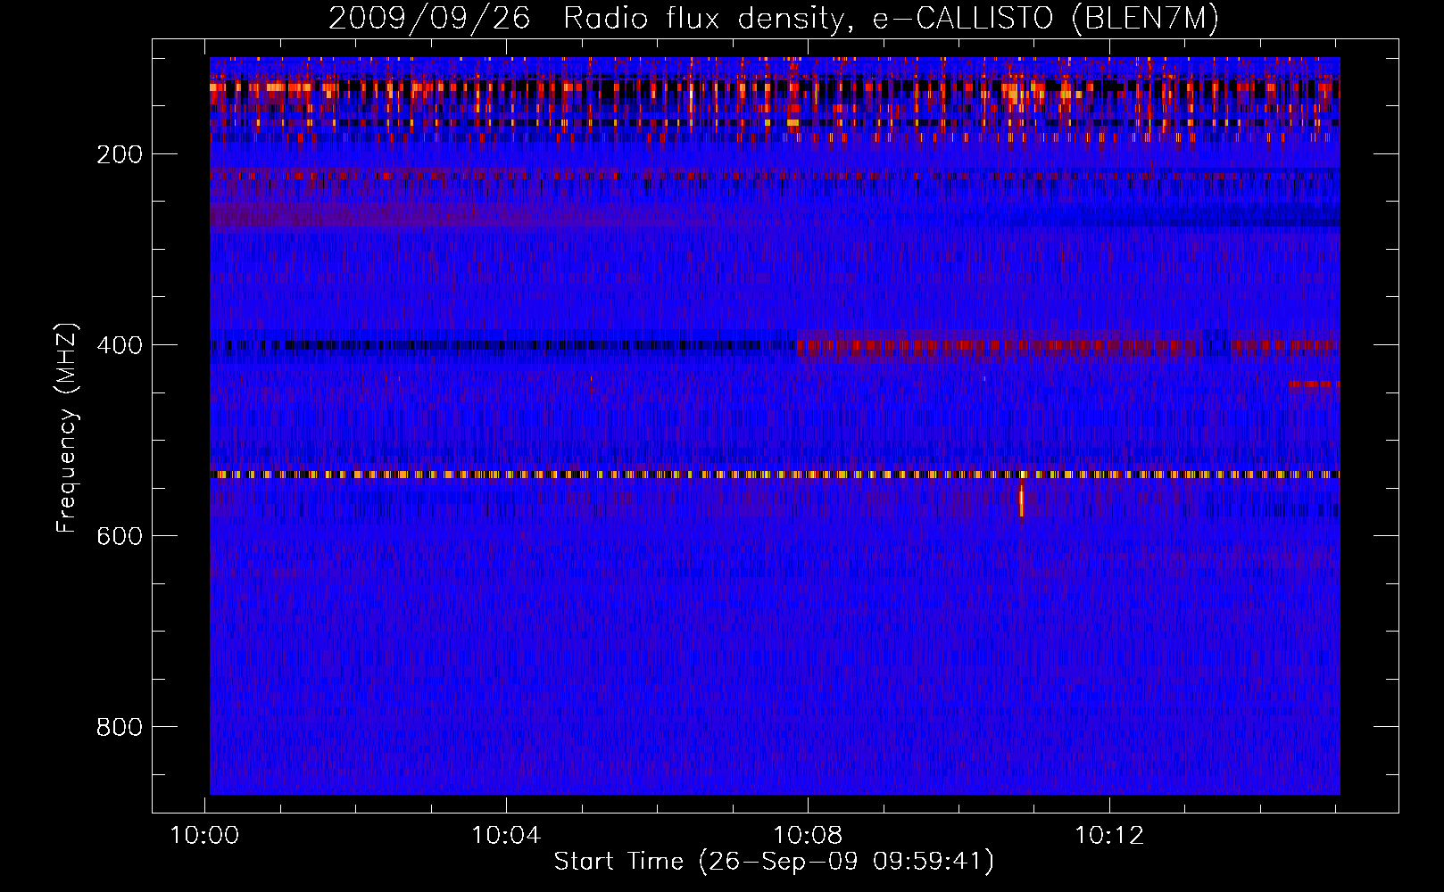Click the short red segment at right edge below 400 MHz

coord(1313,385)
